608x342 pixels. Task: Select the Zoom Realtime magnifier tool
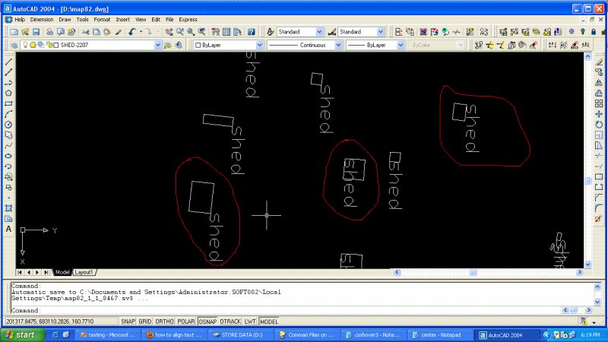click(179, 32)
